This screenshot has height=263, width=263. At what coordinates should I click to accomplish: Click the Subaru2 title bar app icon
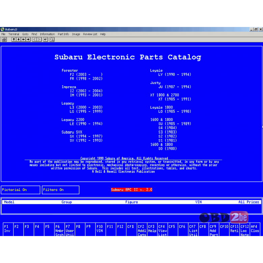click(x=2, y=29)
